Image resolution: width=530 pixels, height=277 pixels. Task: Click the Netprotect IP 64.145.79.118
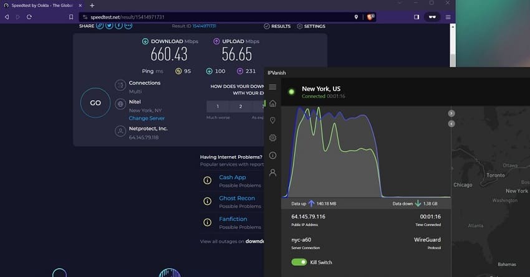[x=143, y=138]
